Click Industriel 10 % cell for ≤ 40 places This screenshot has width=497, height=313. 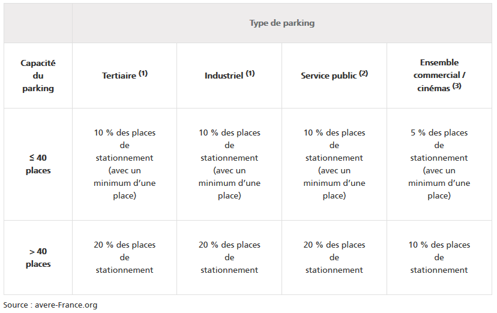(229, 164)
